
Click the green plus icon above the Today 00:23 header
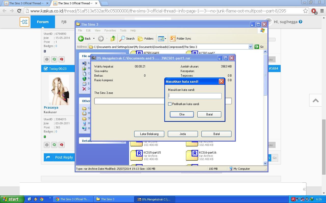[x=54, y=59]
